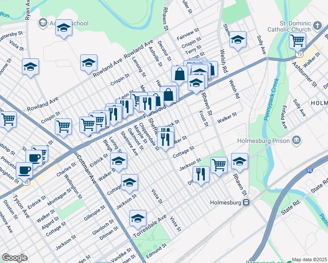Image resolution: width=328 pixels, height=263 pixels.
Task: Click the Map data ©2025 attribution
Action: coord(310,259)
